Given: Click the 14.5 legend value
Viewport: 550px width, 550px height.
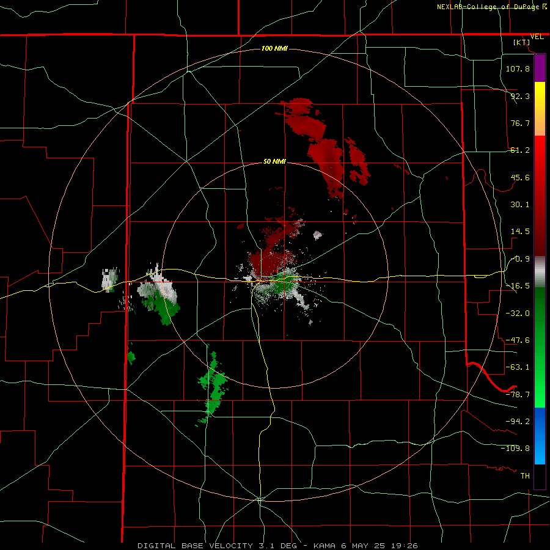Looking at the screenshot, I should point(520,232).
